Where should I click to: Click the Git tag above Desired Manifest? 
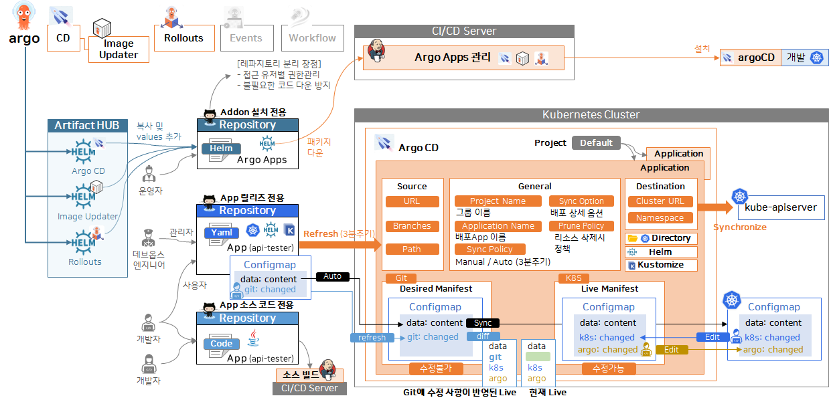click(x=401, y=278)
